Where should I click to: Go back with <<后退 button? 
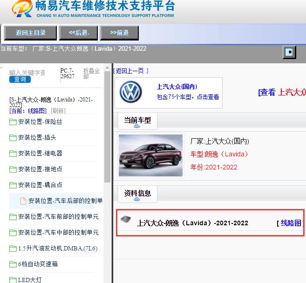pos(78,33)
